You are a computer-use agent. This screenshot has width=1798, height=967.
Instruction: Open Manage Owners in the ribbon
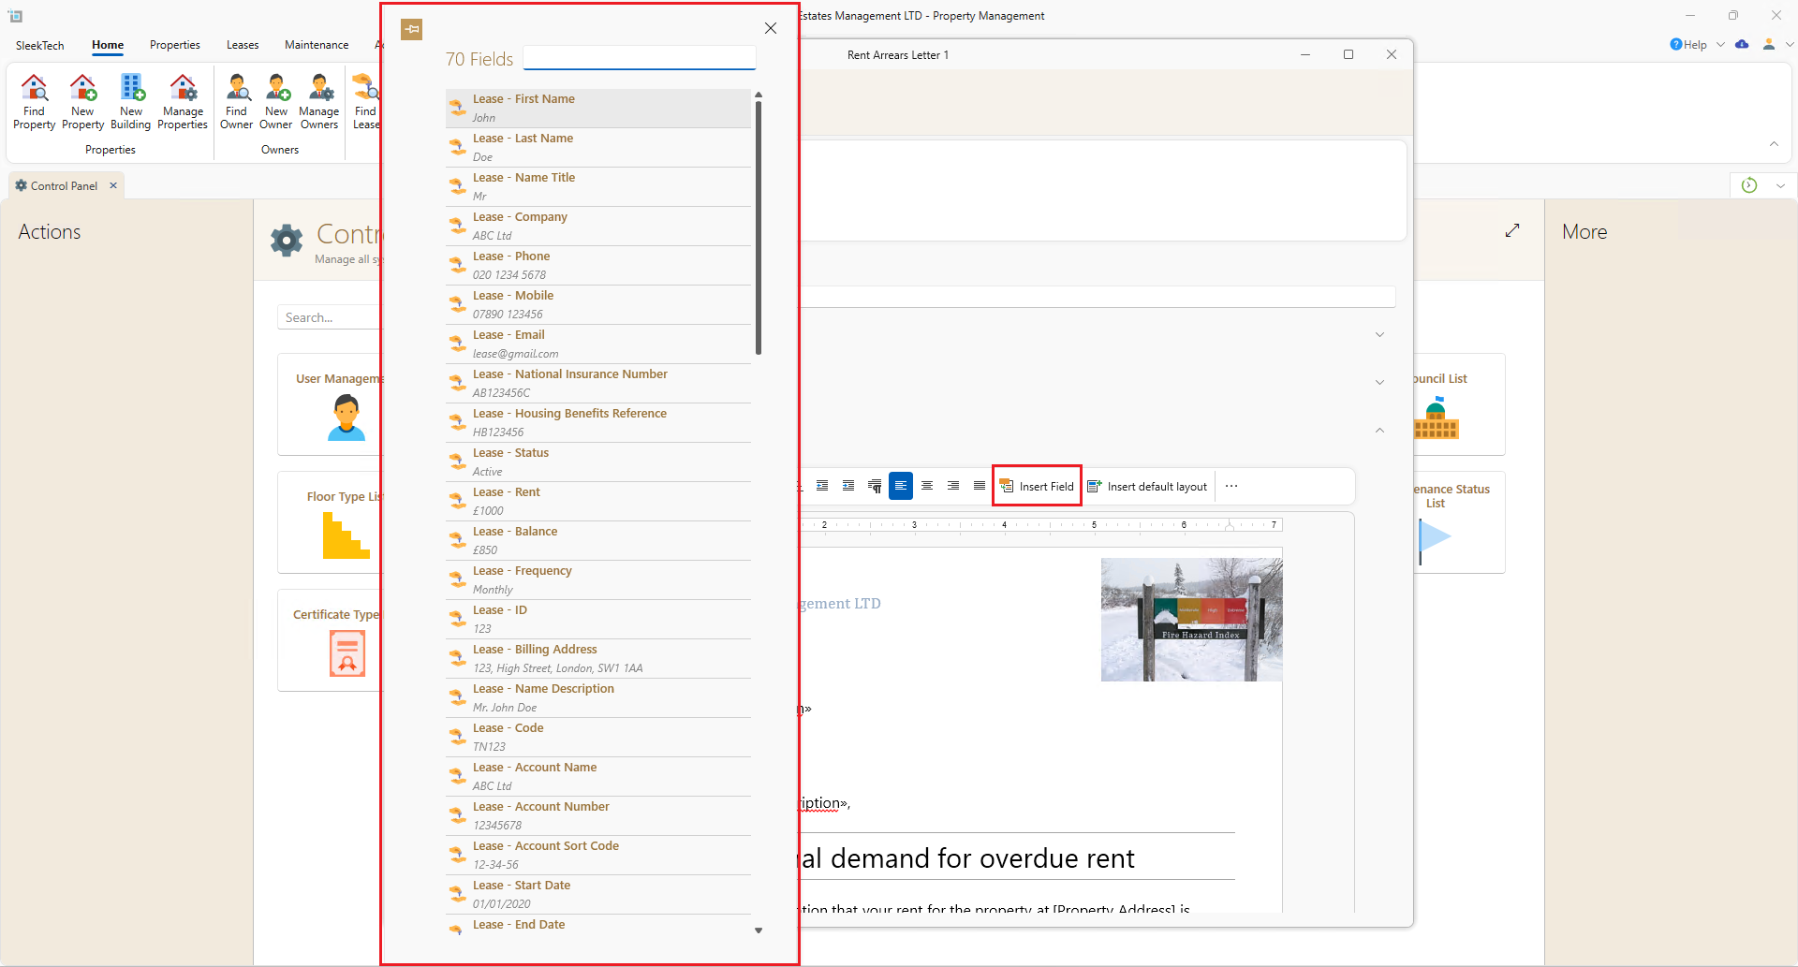click(319, 102)
